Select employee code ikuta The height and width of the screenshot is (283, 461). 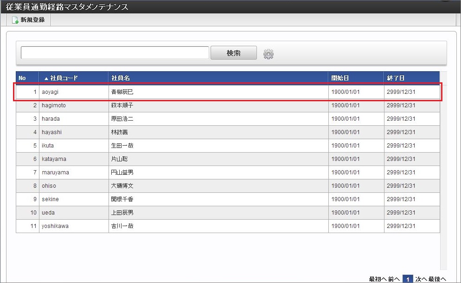pos(48,146)
